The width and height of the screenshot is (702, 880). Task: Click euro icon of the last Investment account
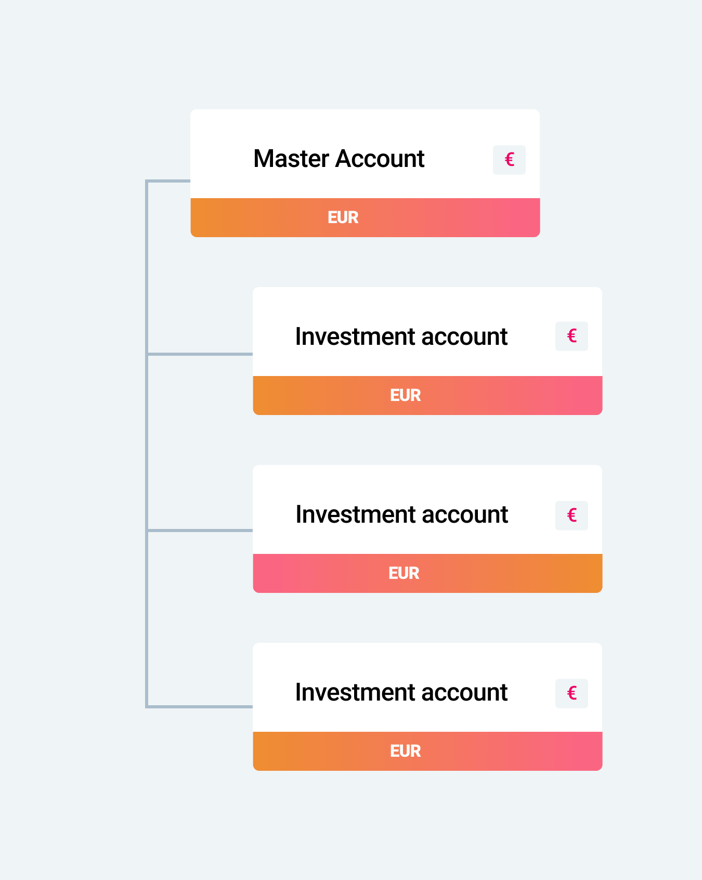(x=571, y=693)
